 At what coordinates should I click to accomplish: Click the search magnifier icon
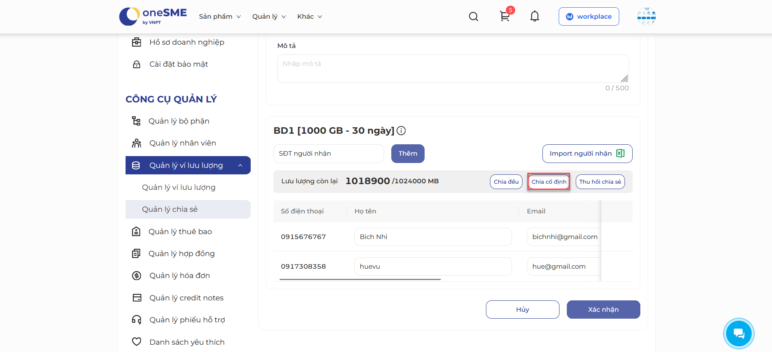[x=473, y=17]
